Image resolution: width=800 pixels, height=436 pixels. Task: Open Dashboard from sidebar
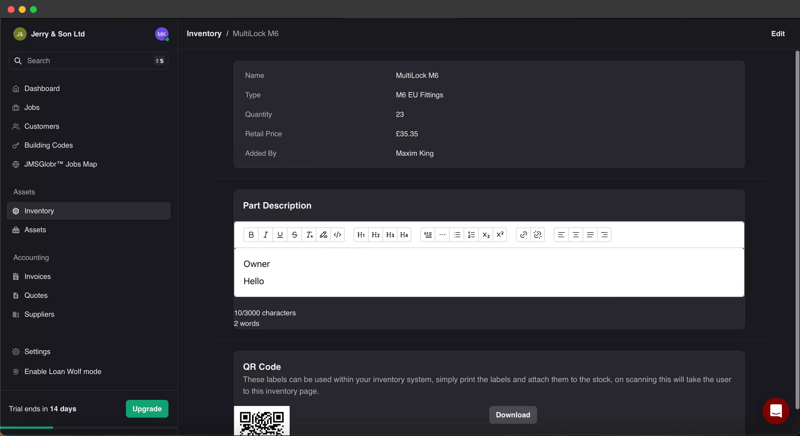click(x=88, y=89)
